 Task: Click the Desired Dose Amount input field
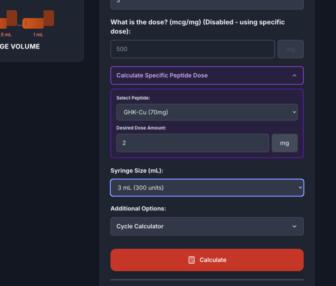192,143
